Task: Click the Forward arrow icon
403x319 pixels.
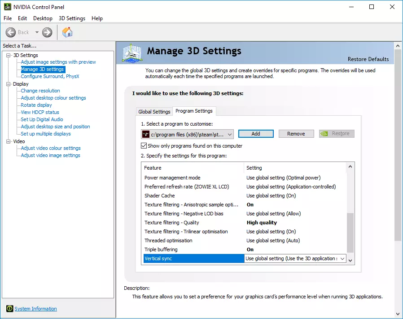Action: tap(47, 32)
